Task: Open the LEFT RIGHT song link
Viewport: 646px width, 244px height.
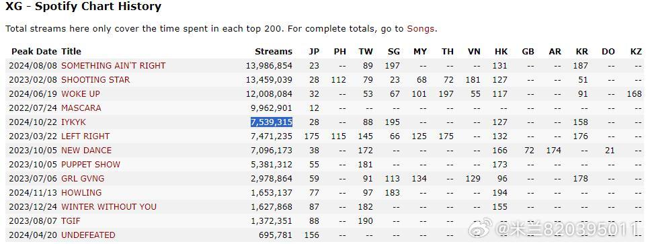Action: [x=85, y=136]
